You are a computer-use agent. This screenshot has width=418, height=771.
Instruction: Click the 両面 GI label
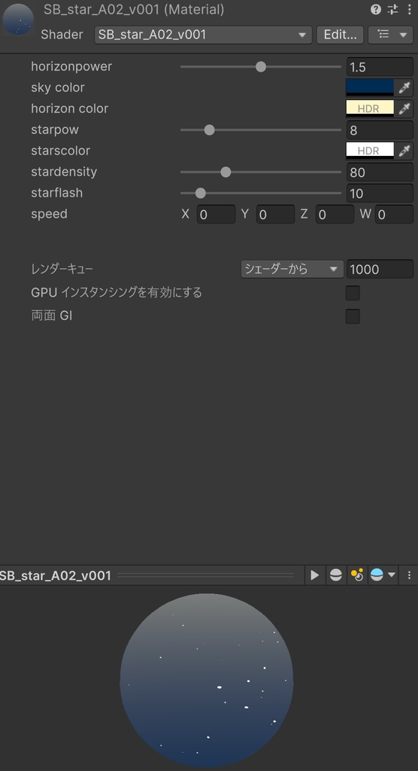point(52,316)
